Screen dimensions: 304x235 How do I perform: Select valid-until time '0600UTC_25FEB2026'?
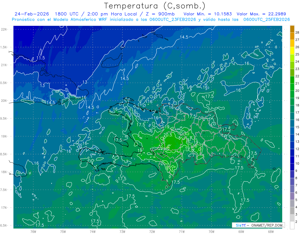click(267, 20)
